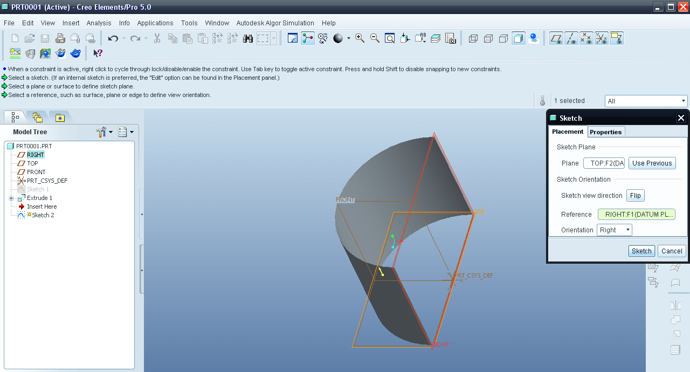Select Sketch 2 in Model Tree

coord(43,215)
